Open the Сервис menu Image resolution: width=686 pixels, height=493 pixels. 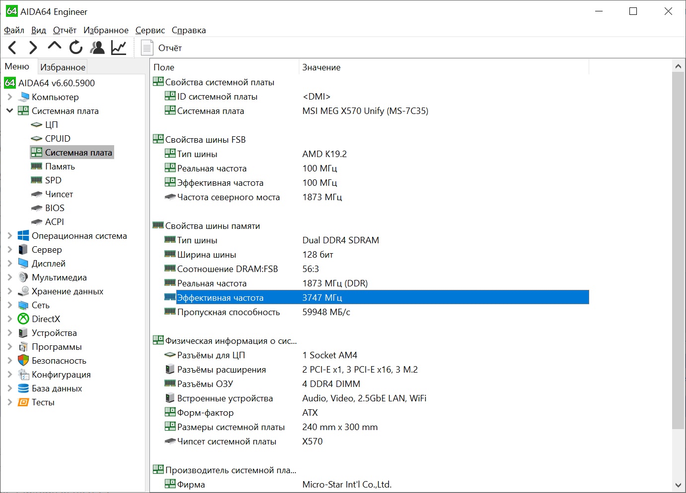(x=150, y=30)
